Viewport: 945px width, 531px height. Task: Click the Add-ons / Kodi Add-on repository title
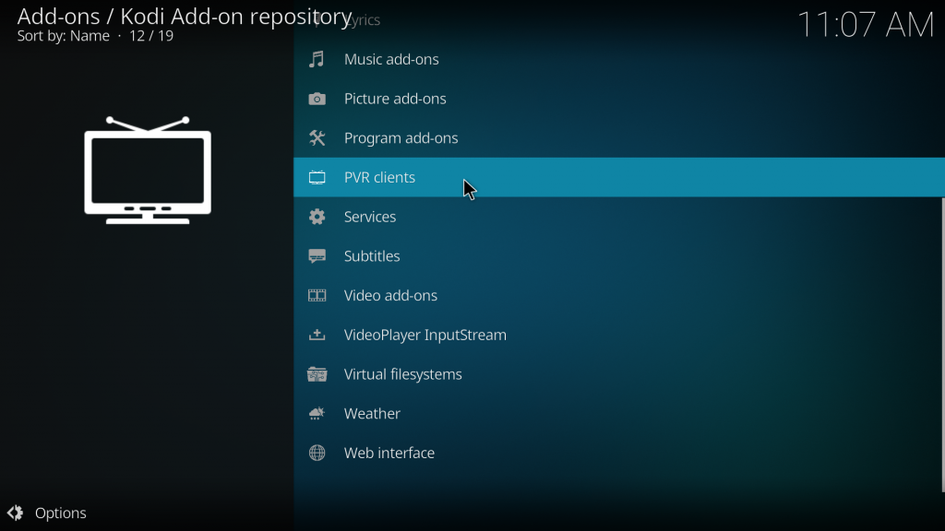185,17
